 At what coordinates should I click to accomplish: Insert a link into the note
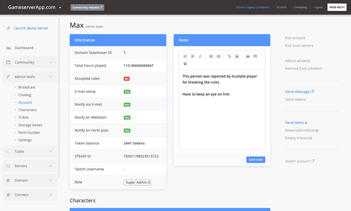(229, 56)
